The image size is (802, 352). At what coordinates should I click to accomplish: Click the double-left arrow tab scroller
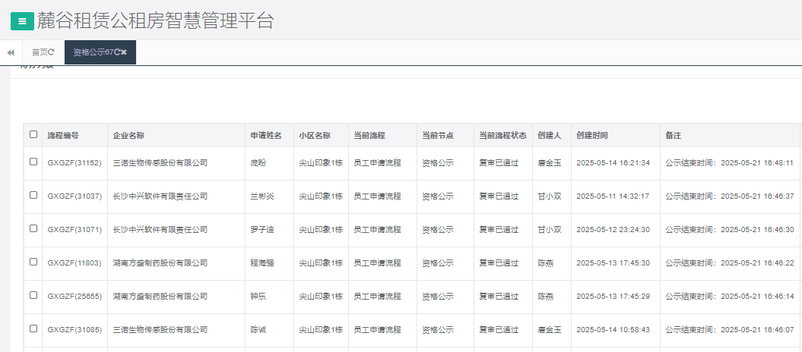click(11, 52)
